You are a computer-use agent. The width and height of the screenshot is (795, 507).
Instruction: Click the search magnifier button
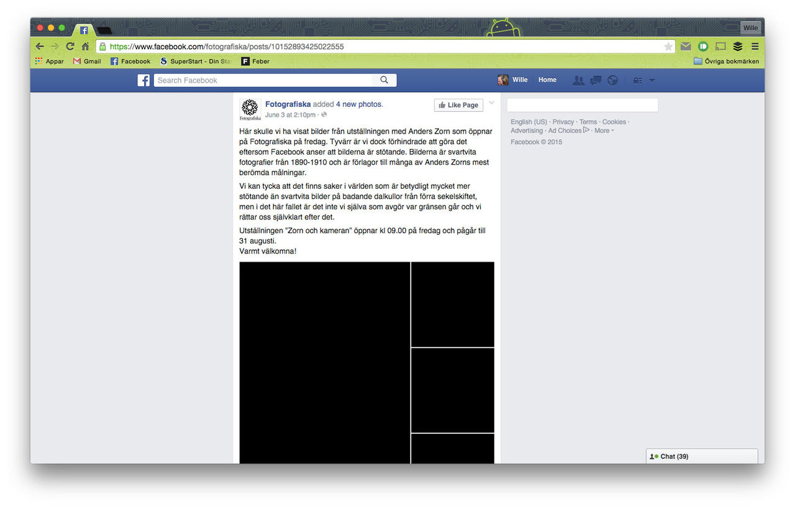(x=384, y=80)
